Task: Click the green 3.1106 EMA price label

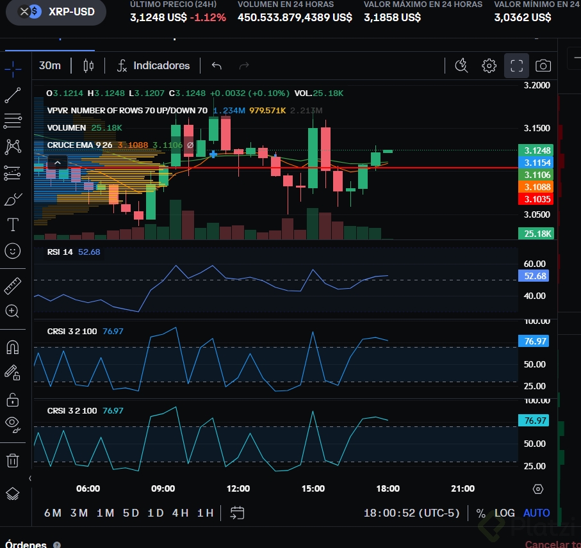Action: 536,175
